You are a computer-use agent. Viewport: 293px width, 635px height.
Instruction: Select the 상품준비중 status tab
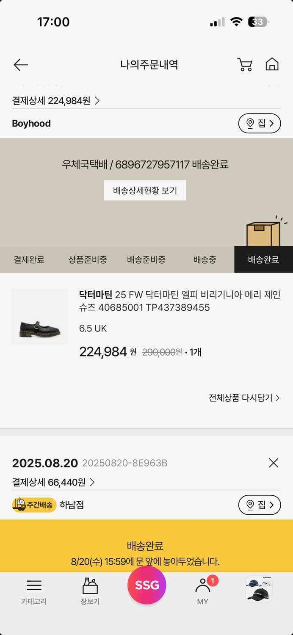pyautogui.click(x=86, y=260)
